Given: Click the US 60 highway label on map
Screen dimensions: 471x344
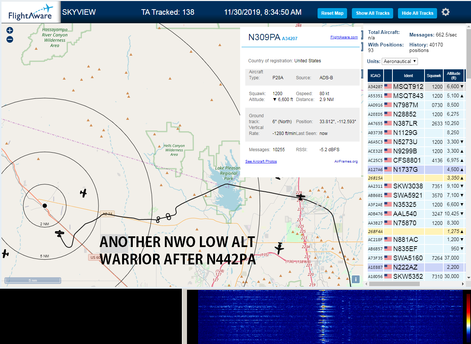Looking at the screenshot, I should pos(94,257).
